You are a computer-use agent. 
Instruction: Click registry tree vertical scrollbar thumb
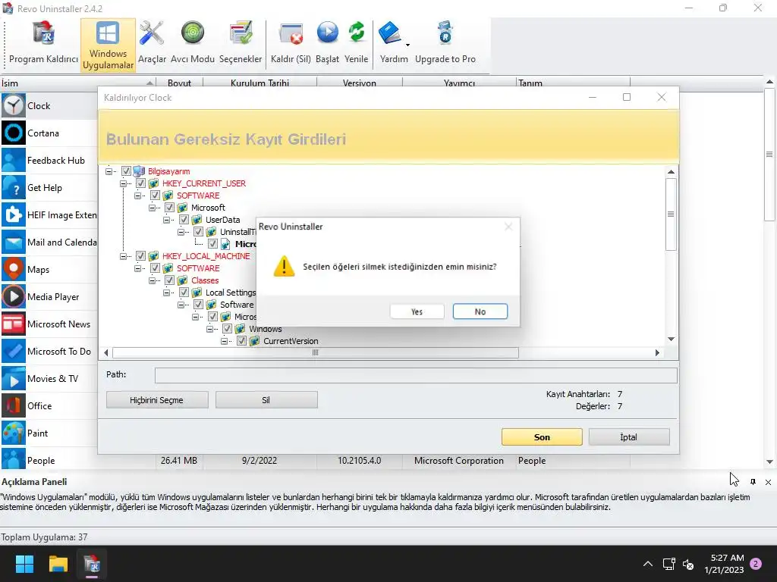click(x=671, y=214)
